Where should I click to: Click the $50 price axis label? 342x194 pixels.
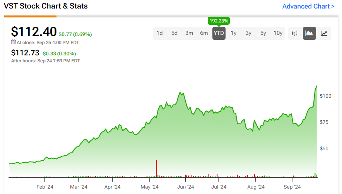[324, 149]
